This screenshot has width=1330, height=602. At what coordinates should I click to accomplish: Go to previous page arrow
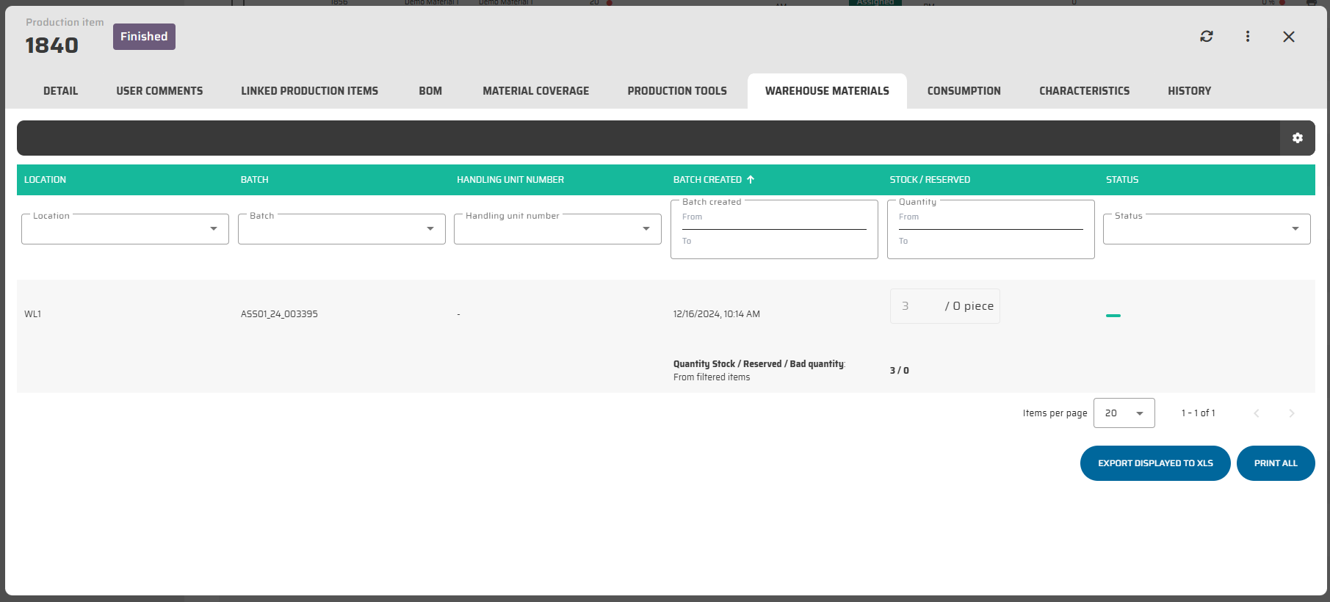[1256, 413]
